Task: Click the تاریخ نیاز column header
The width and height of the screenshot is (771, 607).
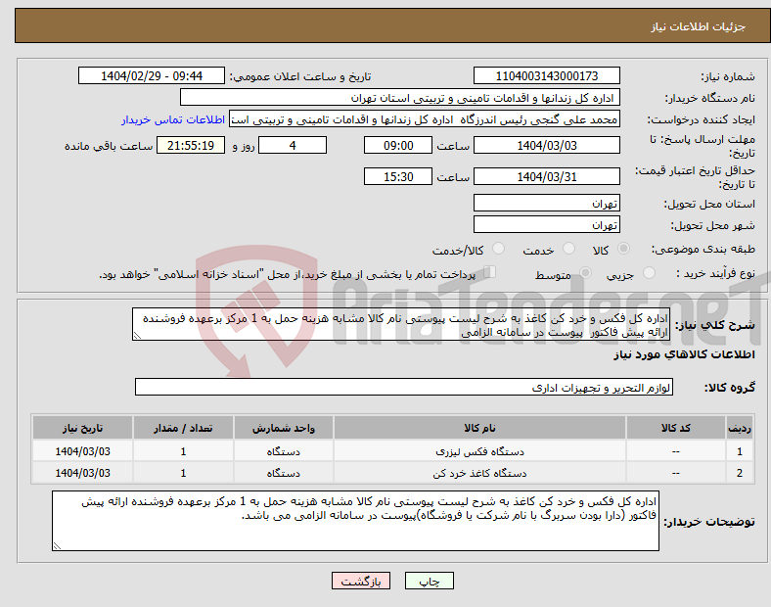Action: tap(82, 428)
